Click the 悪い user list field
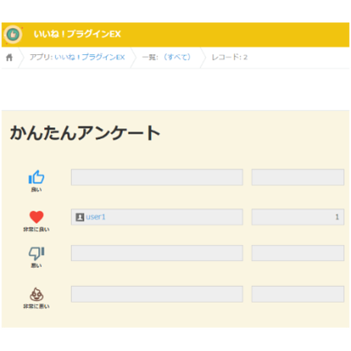The image size is (351, 351). (156, 253)
